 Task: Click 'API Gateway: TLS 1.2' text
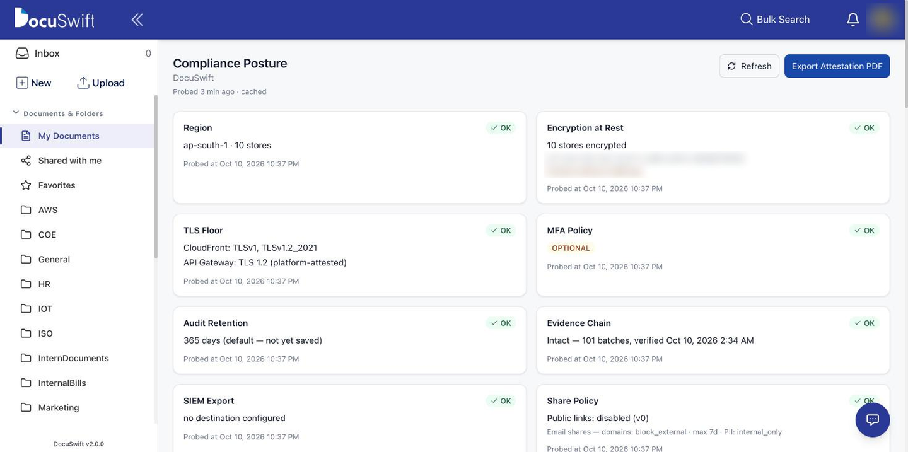click(225, 262)
